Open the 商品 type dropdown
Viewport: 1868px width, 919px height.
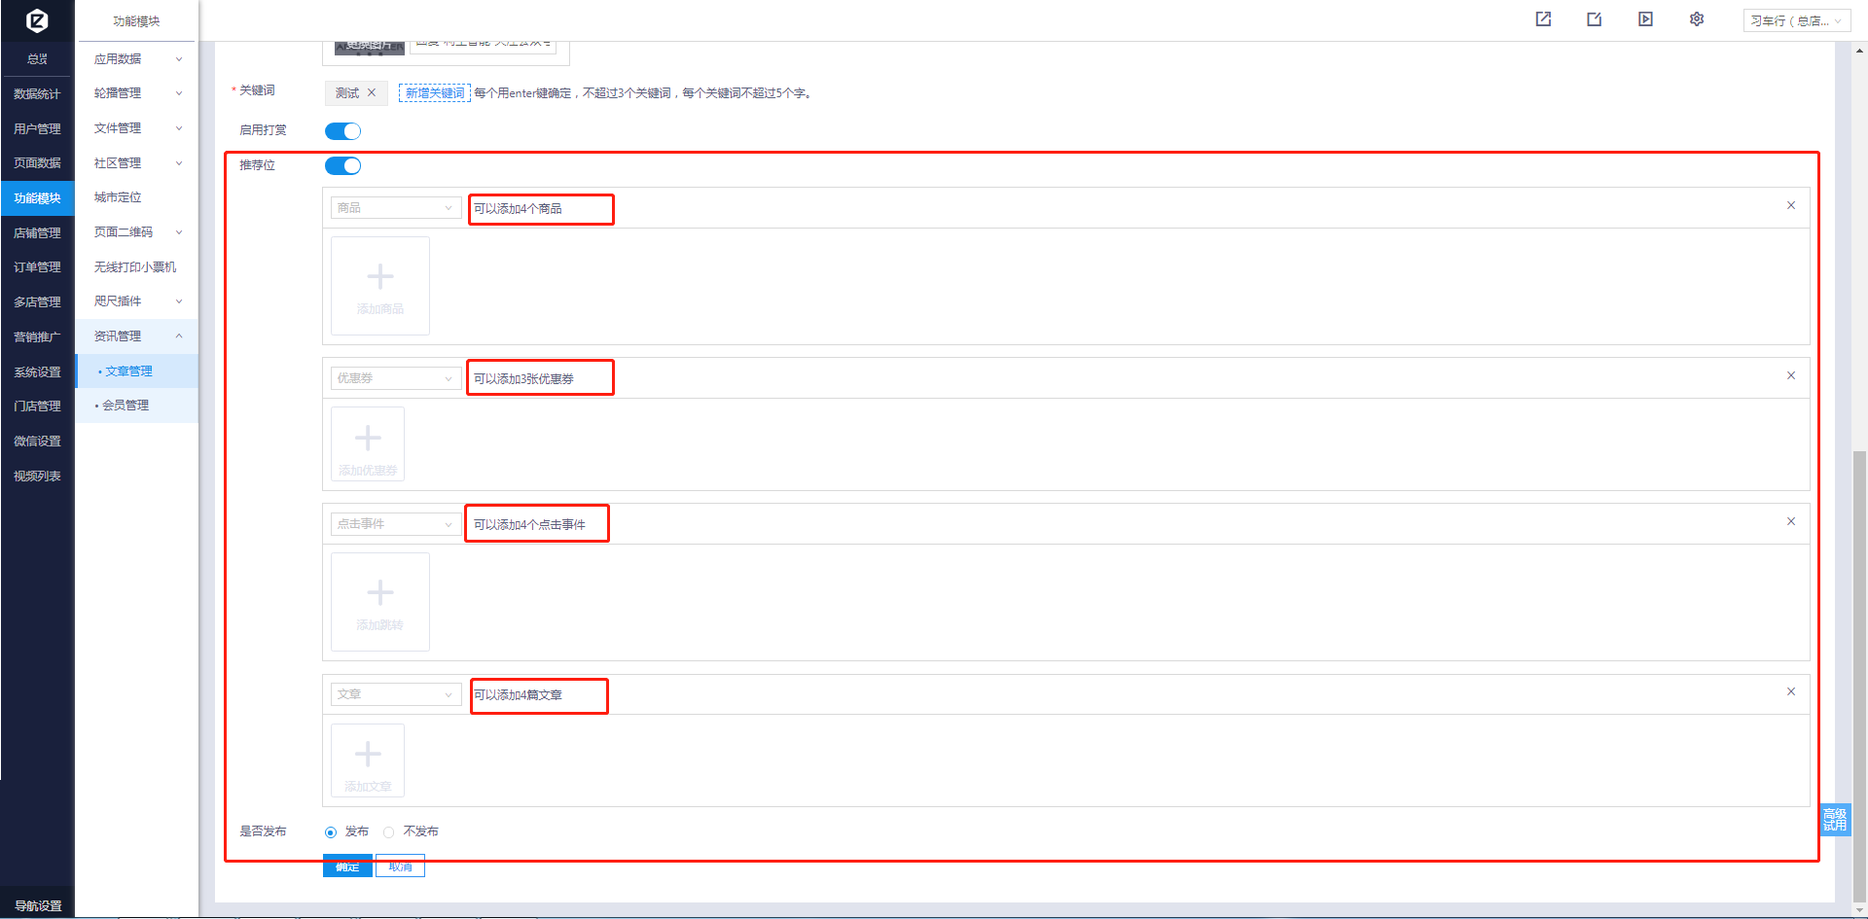pyautogui.click(x=395, y=208)
